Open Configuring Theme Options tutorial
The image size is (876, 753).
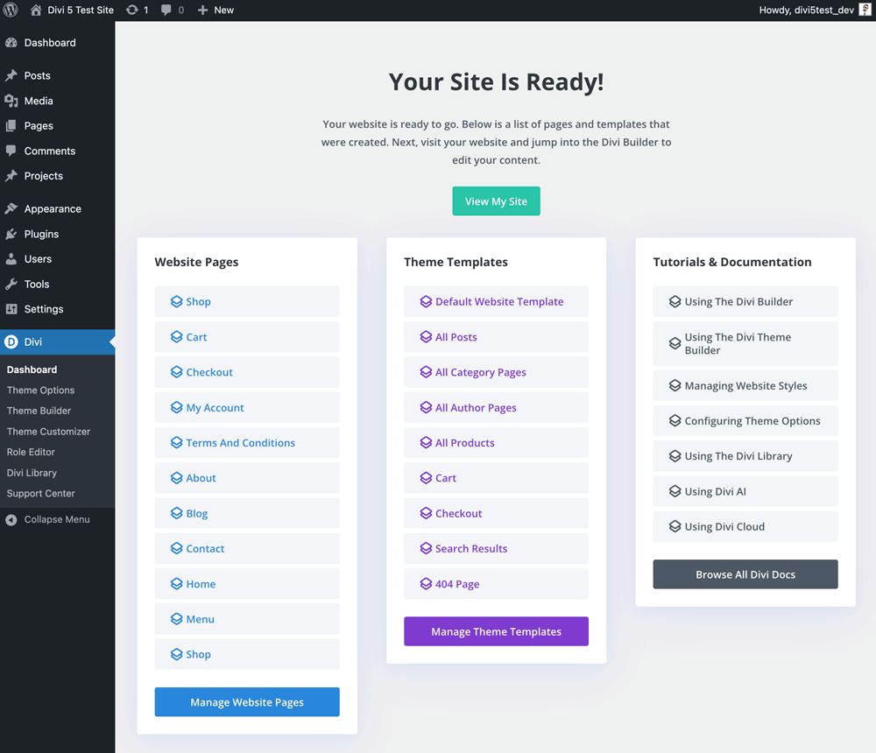pyautogui.click(x=745, y=420)
